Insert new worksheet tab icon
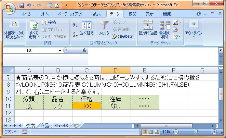 coord(76,126)
